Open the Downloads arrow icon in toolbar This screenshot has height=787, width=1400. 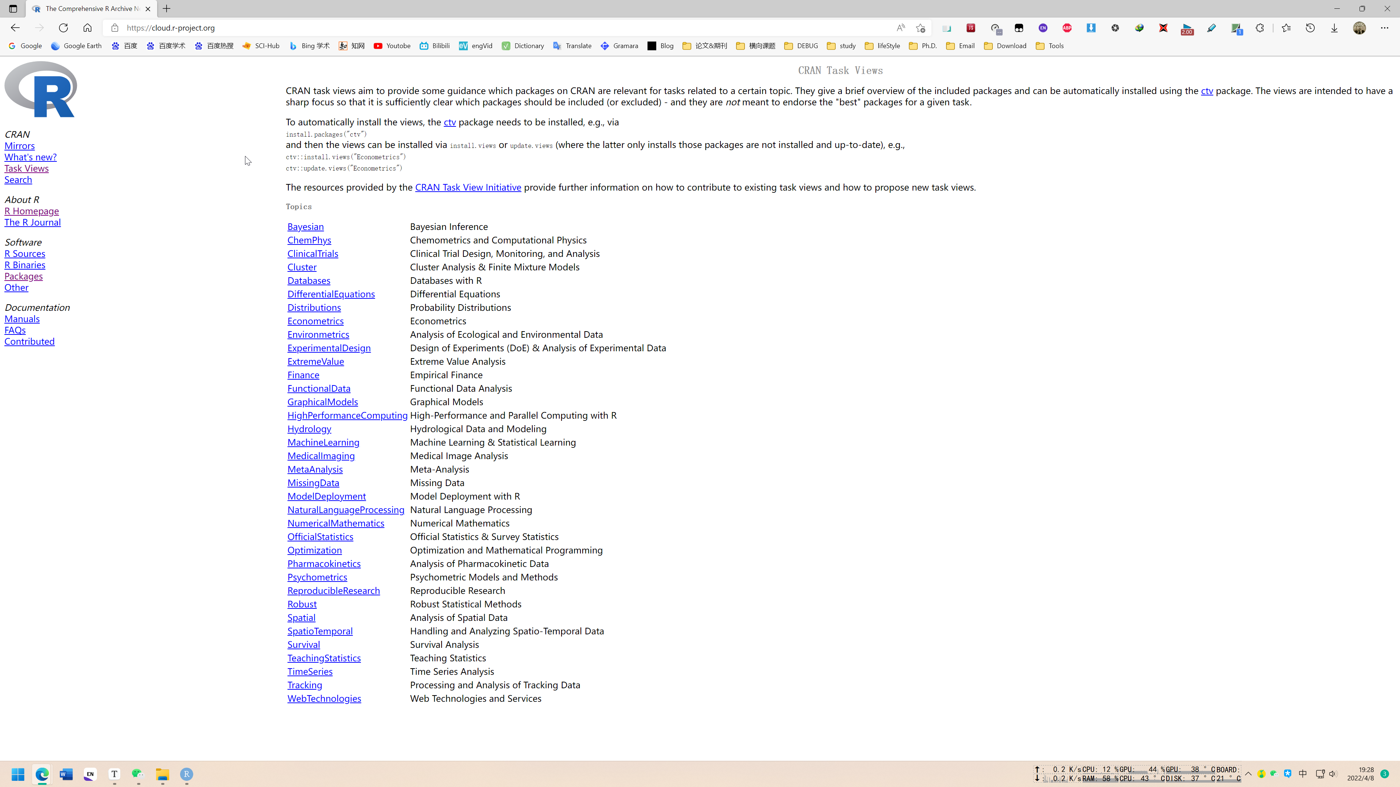(x=1334, y=28)
